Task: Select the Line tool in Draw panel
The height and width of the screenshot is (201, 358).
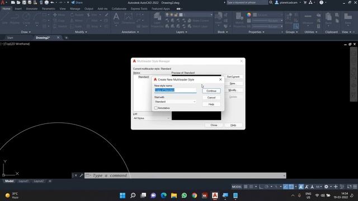Action: (x=5, y=18)
